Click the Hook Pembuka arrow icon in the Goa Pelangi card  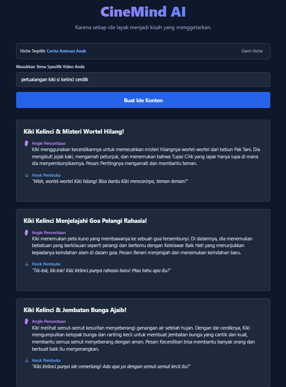point(26,264)
